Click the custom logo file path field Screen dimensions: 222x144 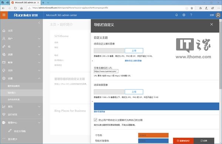109,50
